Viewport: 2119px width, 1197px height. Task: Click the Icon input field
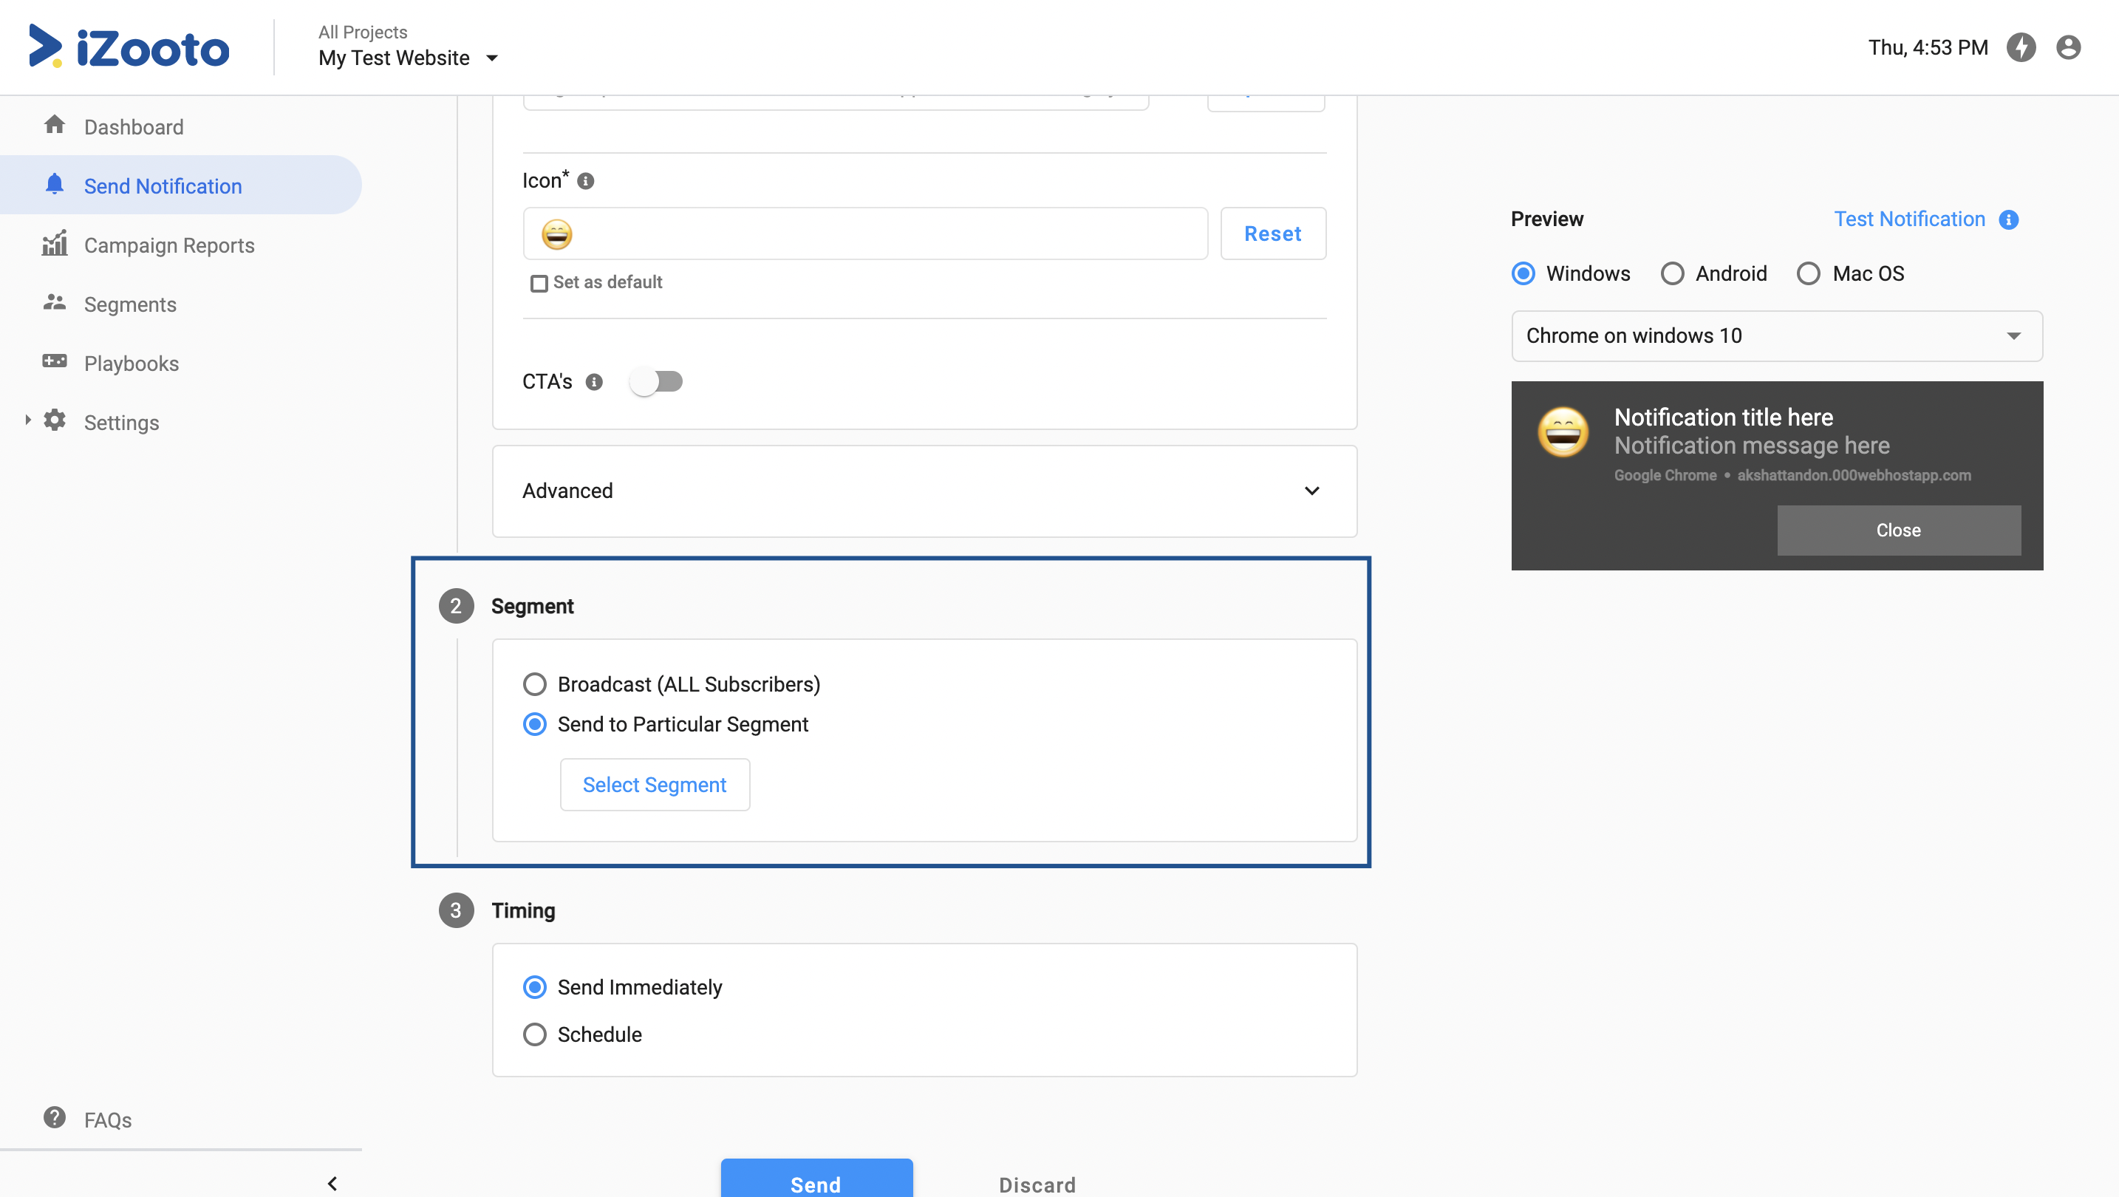[865, 233]
